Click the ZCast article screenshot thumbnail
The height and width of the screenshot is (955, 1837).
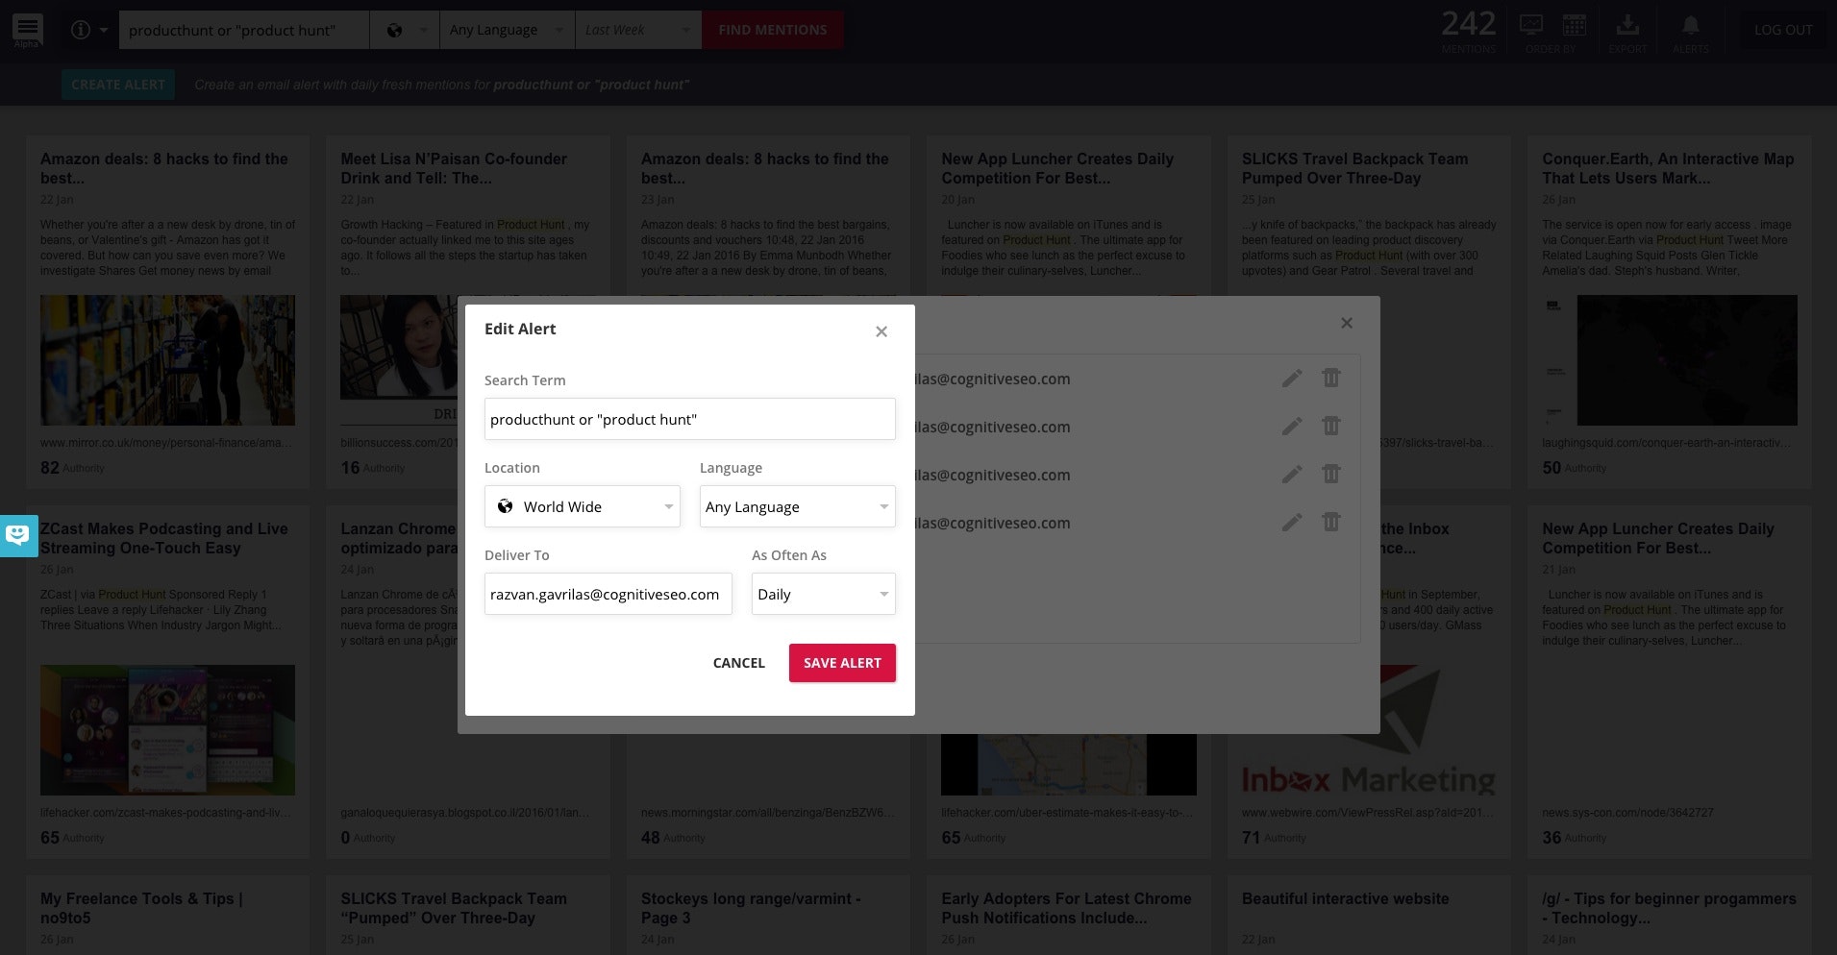[x=167, y=730]
